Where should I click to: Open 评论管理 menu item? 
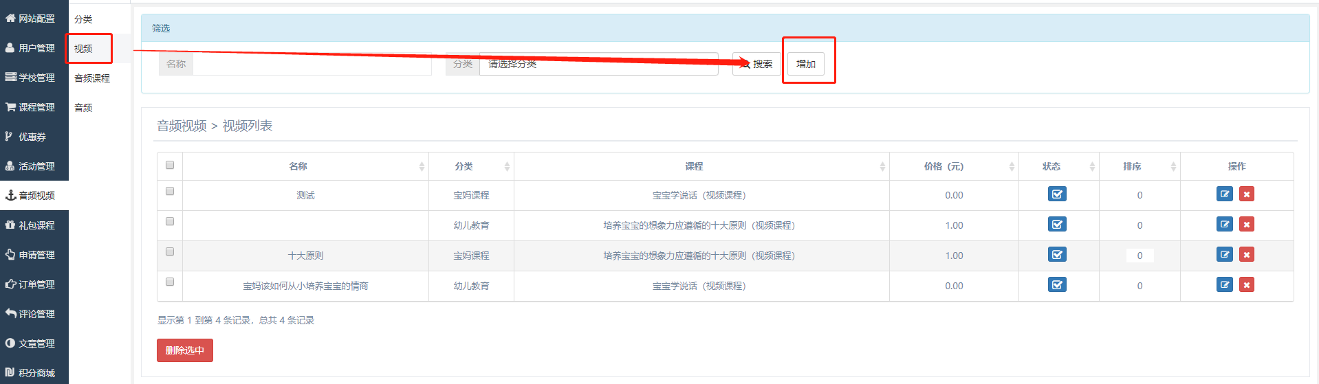34,314
